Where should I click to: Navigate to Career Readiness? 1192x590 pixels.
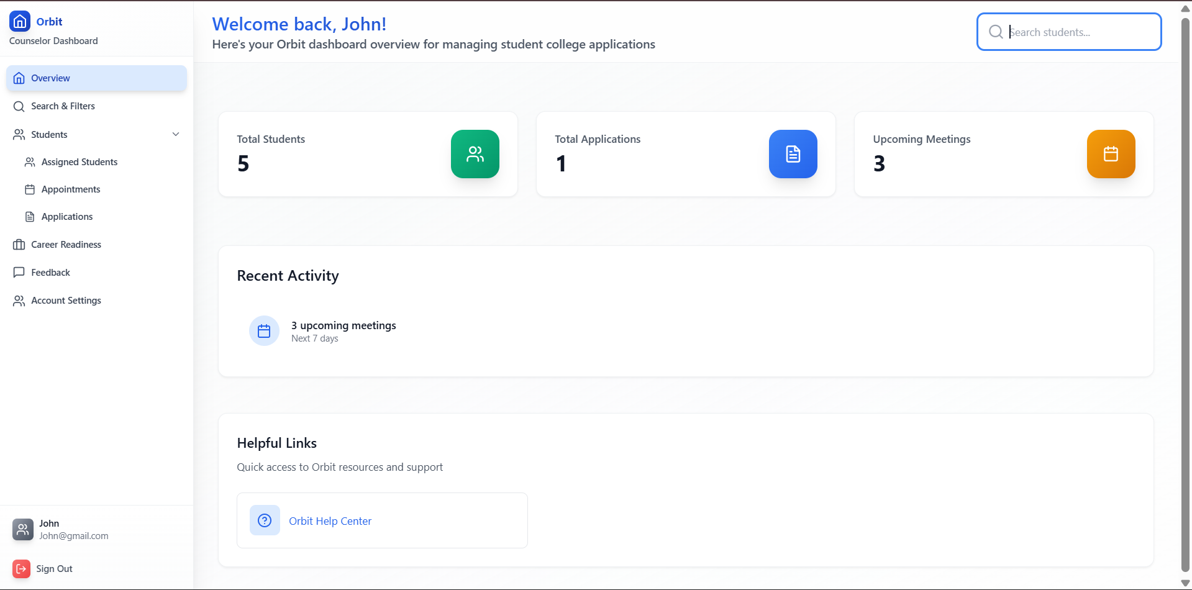pos(96,245)
